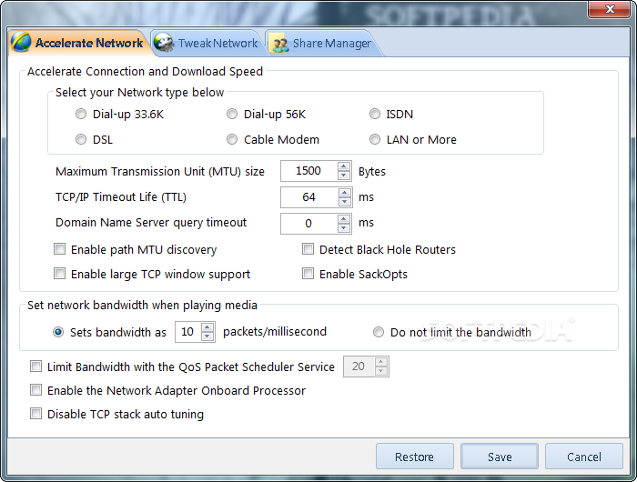This screenshot has height=482, width=637.
Task: Check Detect Black Hole Routers
Action: pyautogui.click(x=308, y=249)
